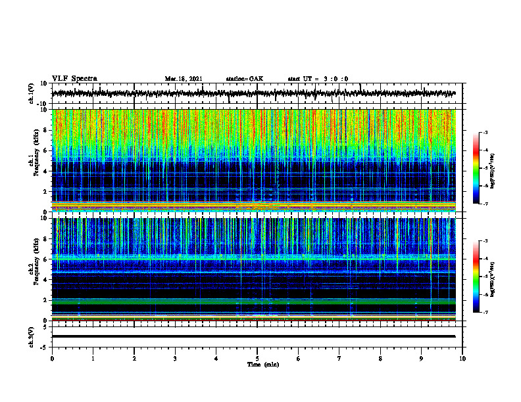Click time-axis tick label "7"
Viewport: 521px width, 402px height.
point(339,359)
